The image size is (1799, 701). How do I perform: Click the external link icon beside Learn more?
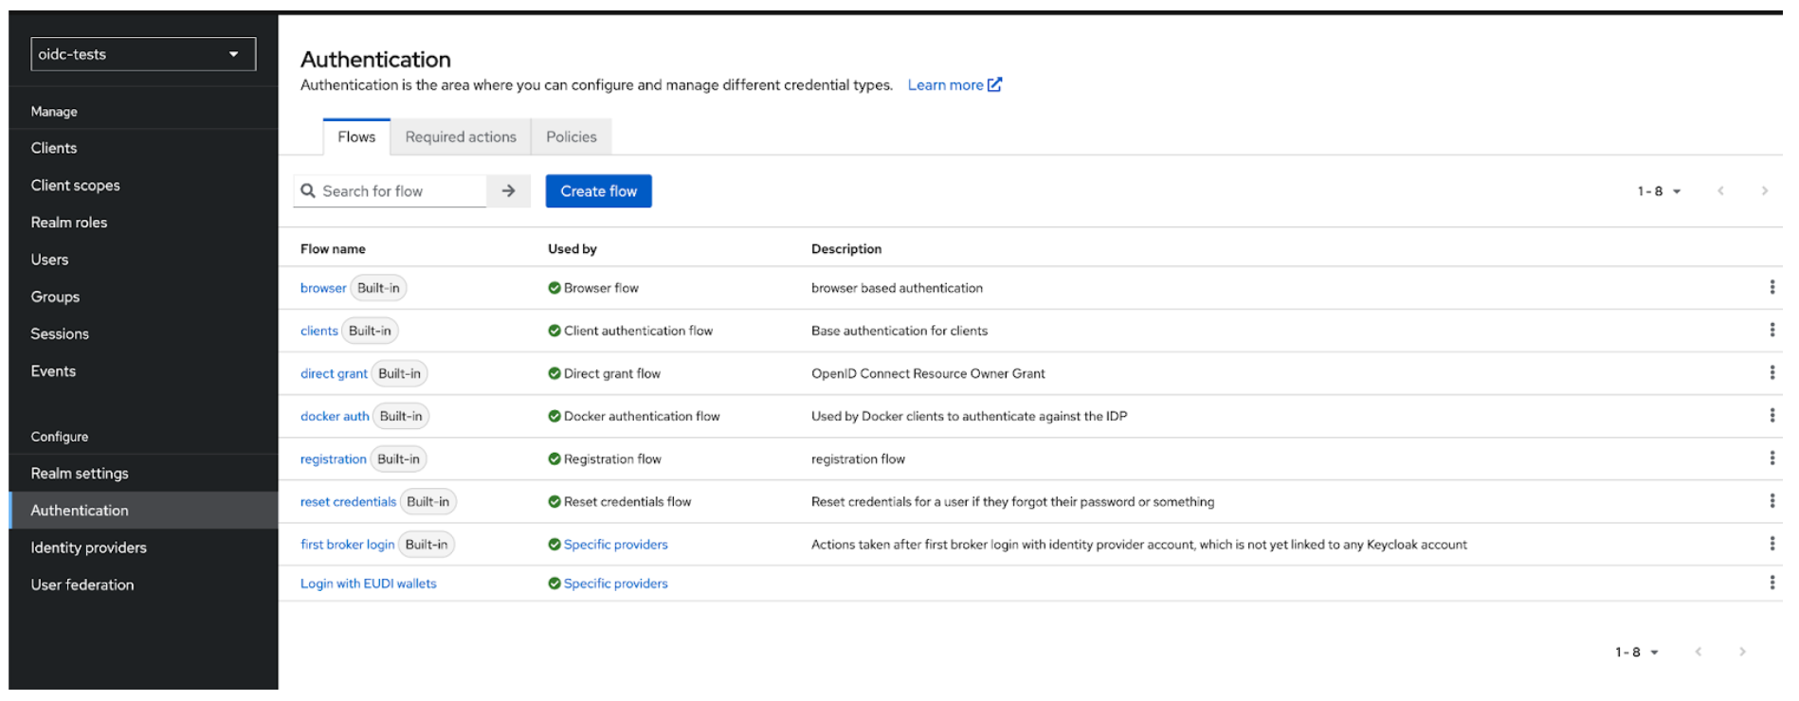click(994, 84)
